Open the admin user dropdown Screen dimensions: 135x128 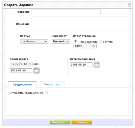[x=85, y=46]
